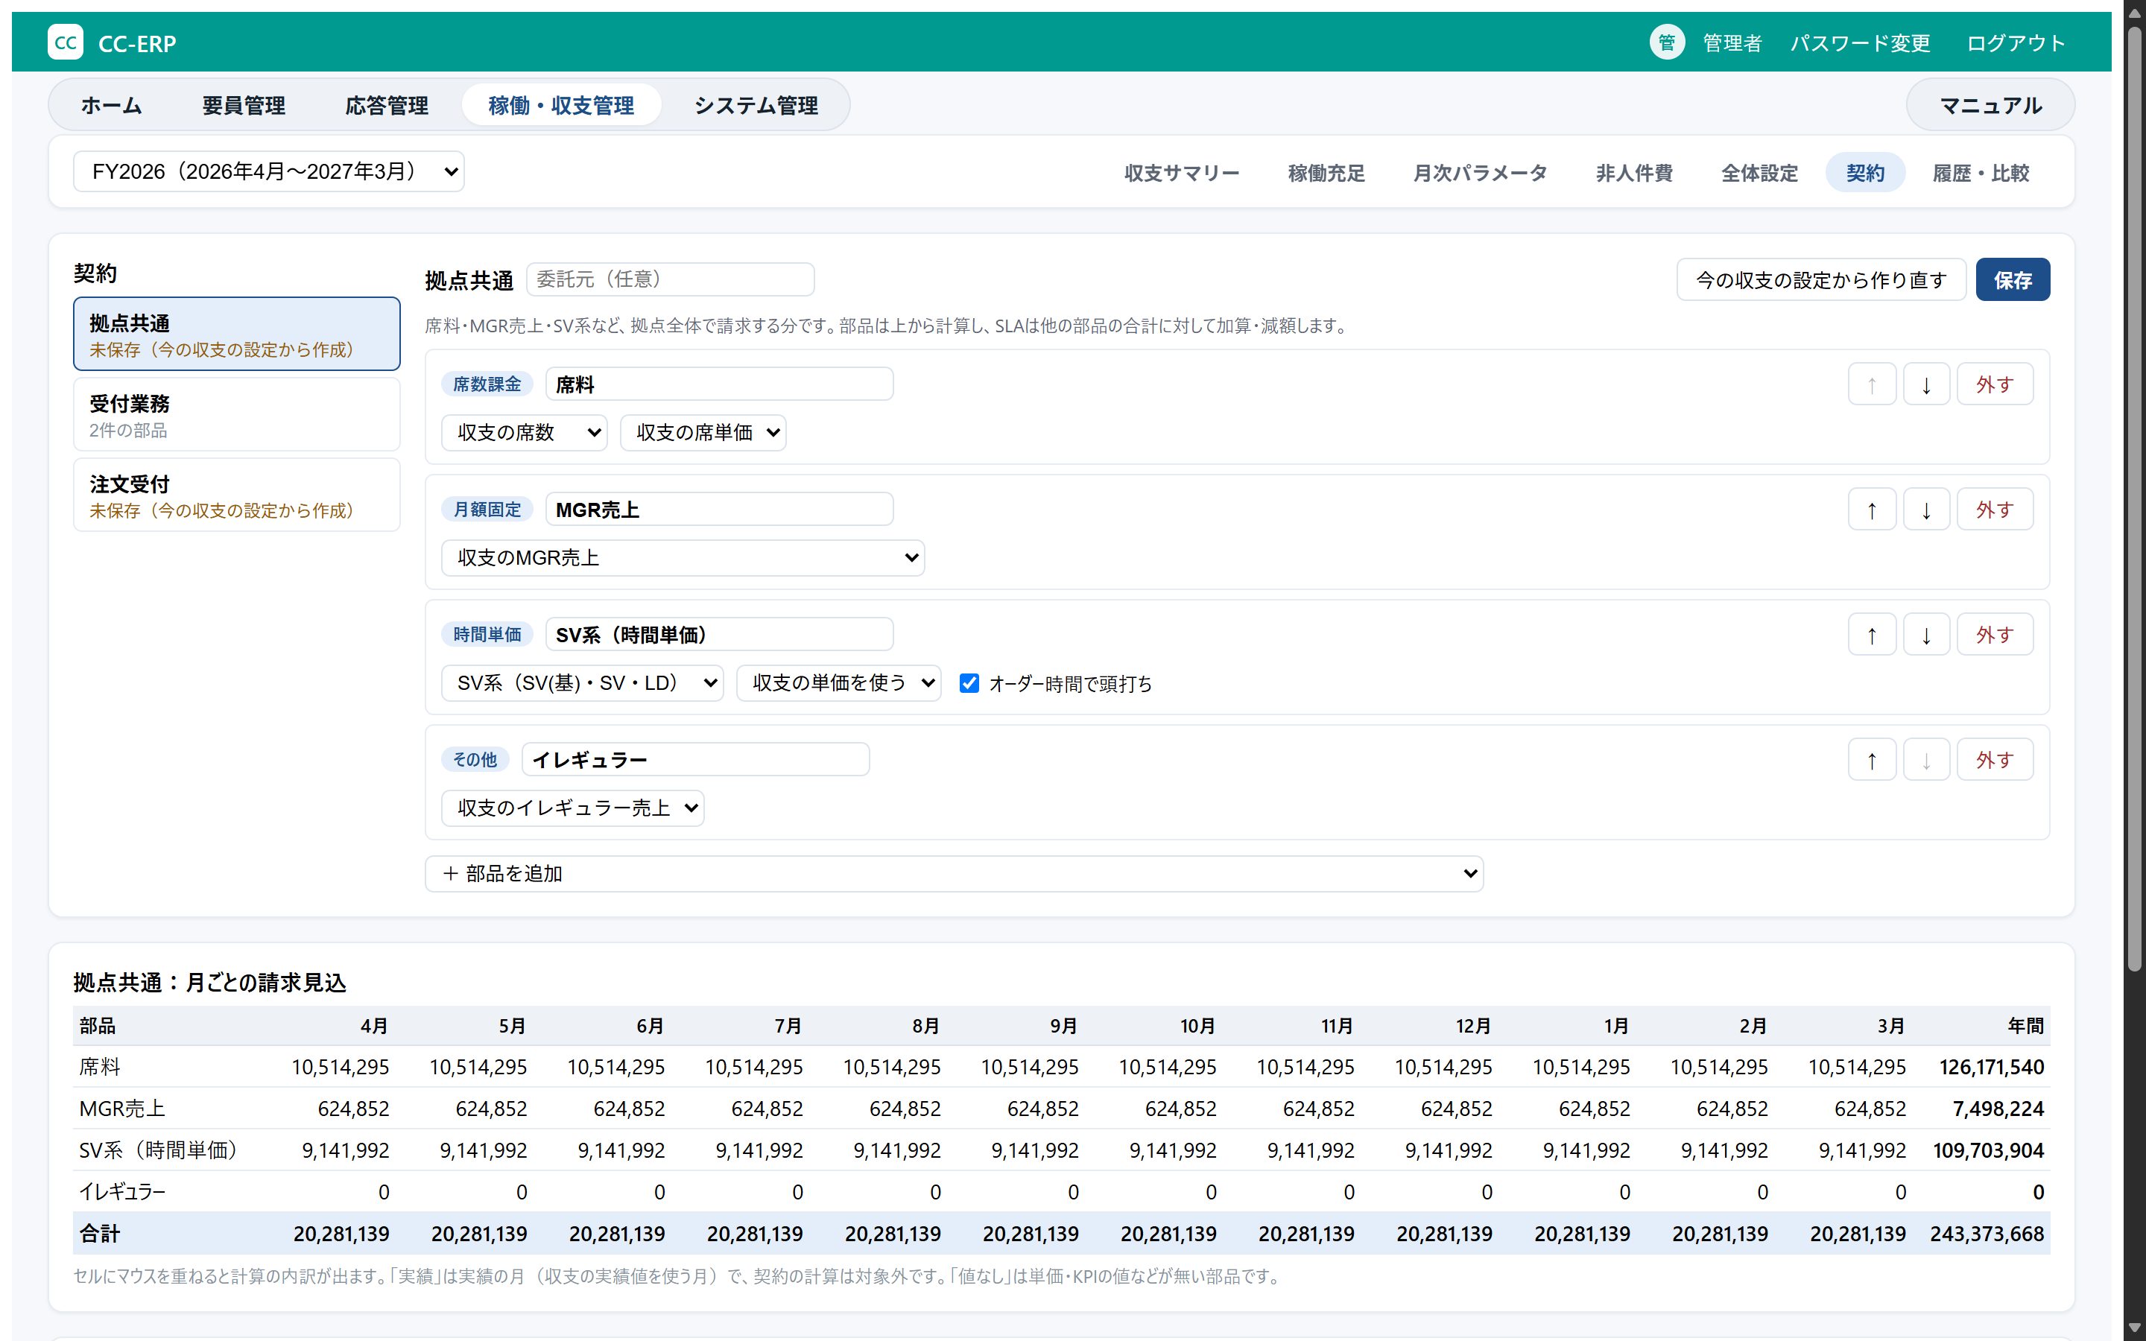Switch to 月次パラメータ sub-tab
Image resolution: width=2146 pixels, height=1341 pixels.
coord(1480,173)
